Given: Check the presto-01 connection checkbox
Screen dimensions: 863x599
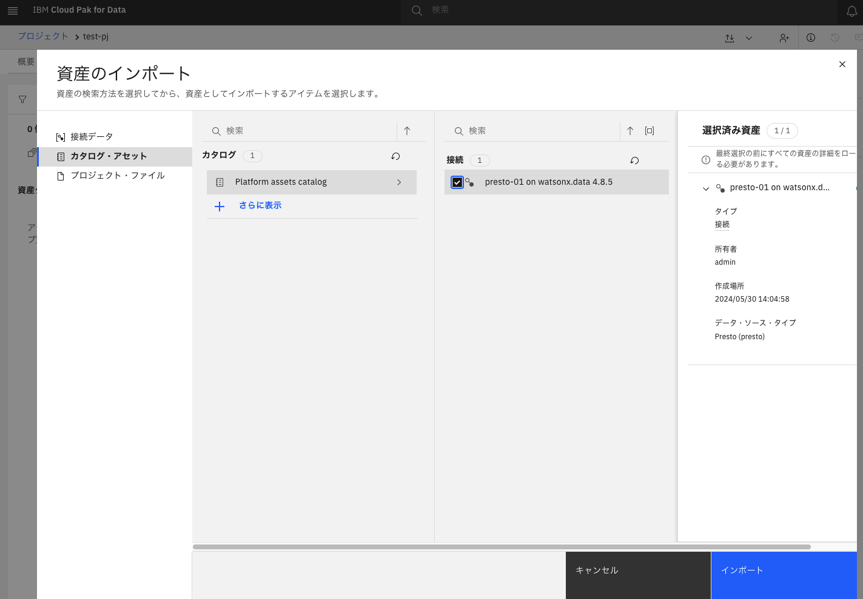Looking at the screenshot, I should [x=457, y=182].
